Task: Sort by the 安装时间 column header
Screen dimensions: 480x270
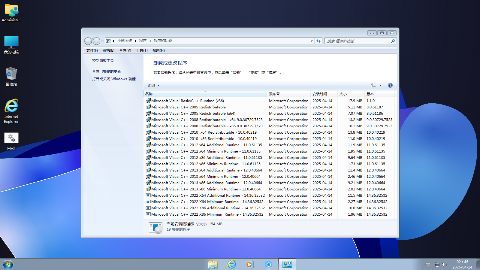Action: click(x=324, y=94)
